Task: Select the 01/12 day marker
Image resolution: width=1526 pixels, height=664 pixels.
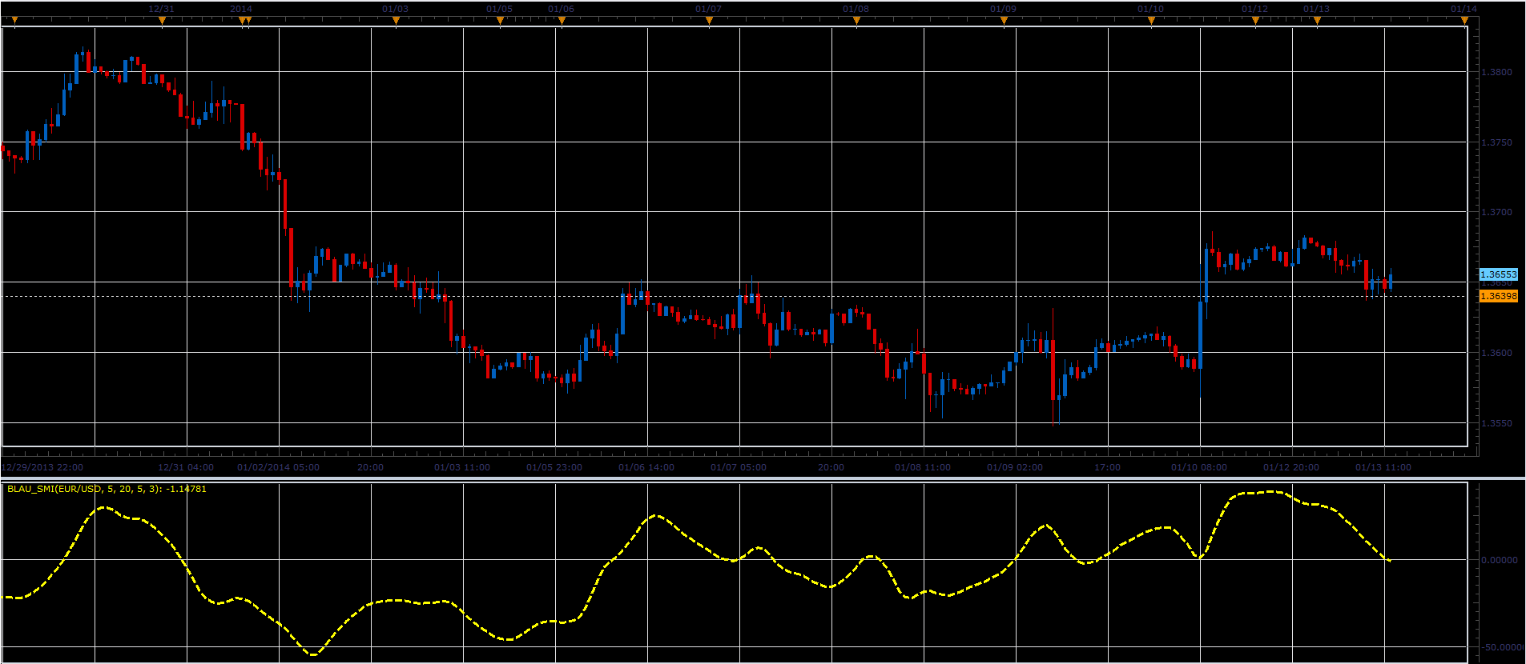Action: pyautogui.click(x=1255, y=22)
